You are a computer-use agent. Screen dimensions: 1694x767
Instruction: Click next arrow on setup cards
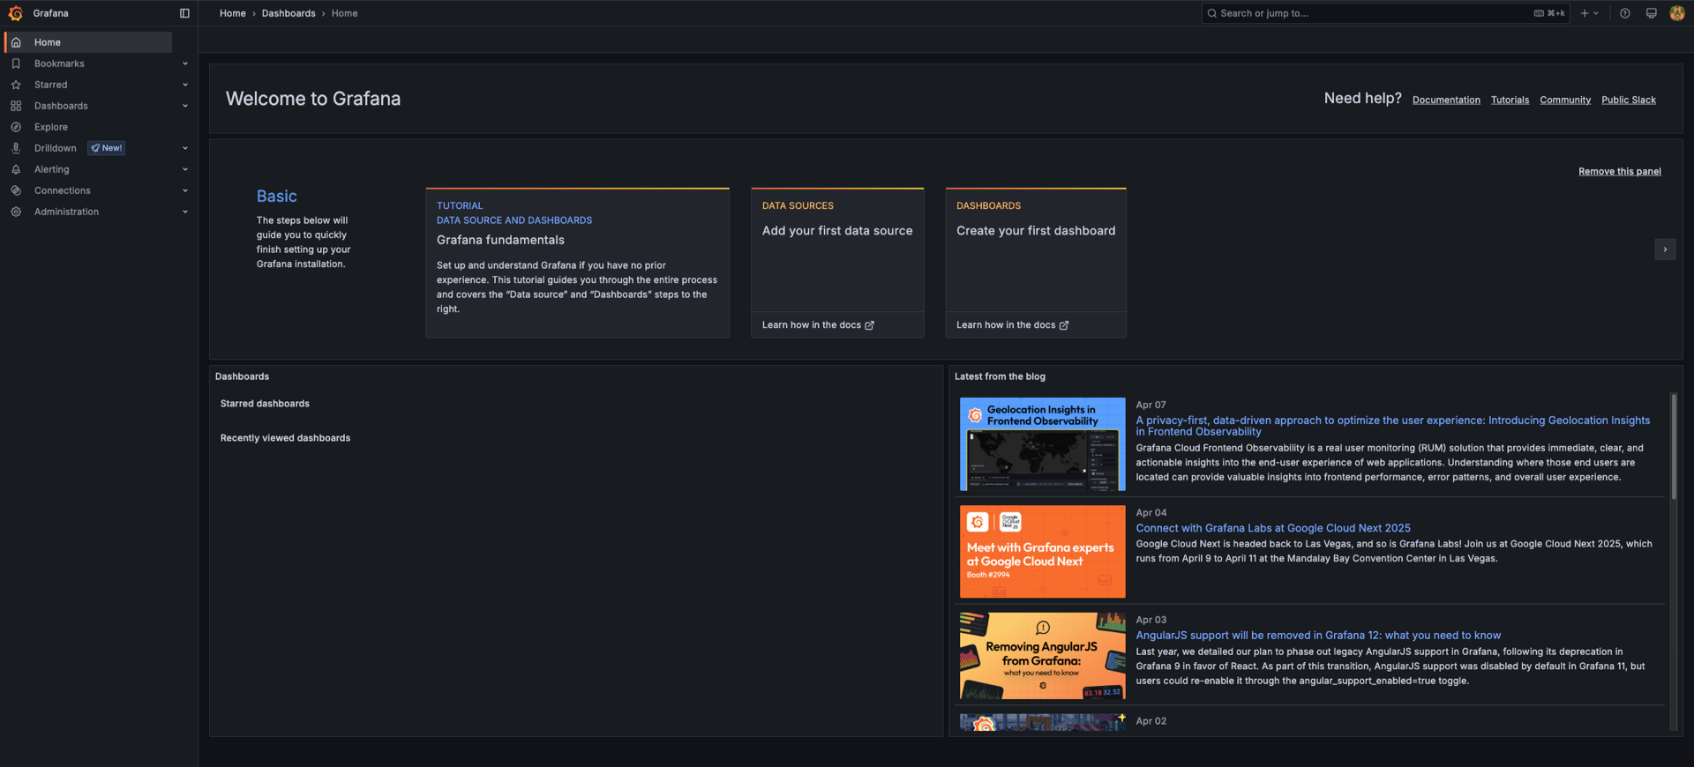(x=1665, y=249)
